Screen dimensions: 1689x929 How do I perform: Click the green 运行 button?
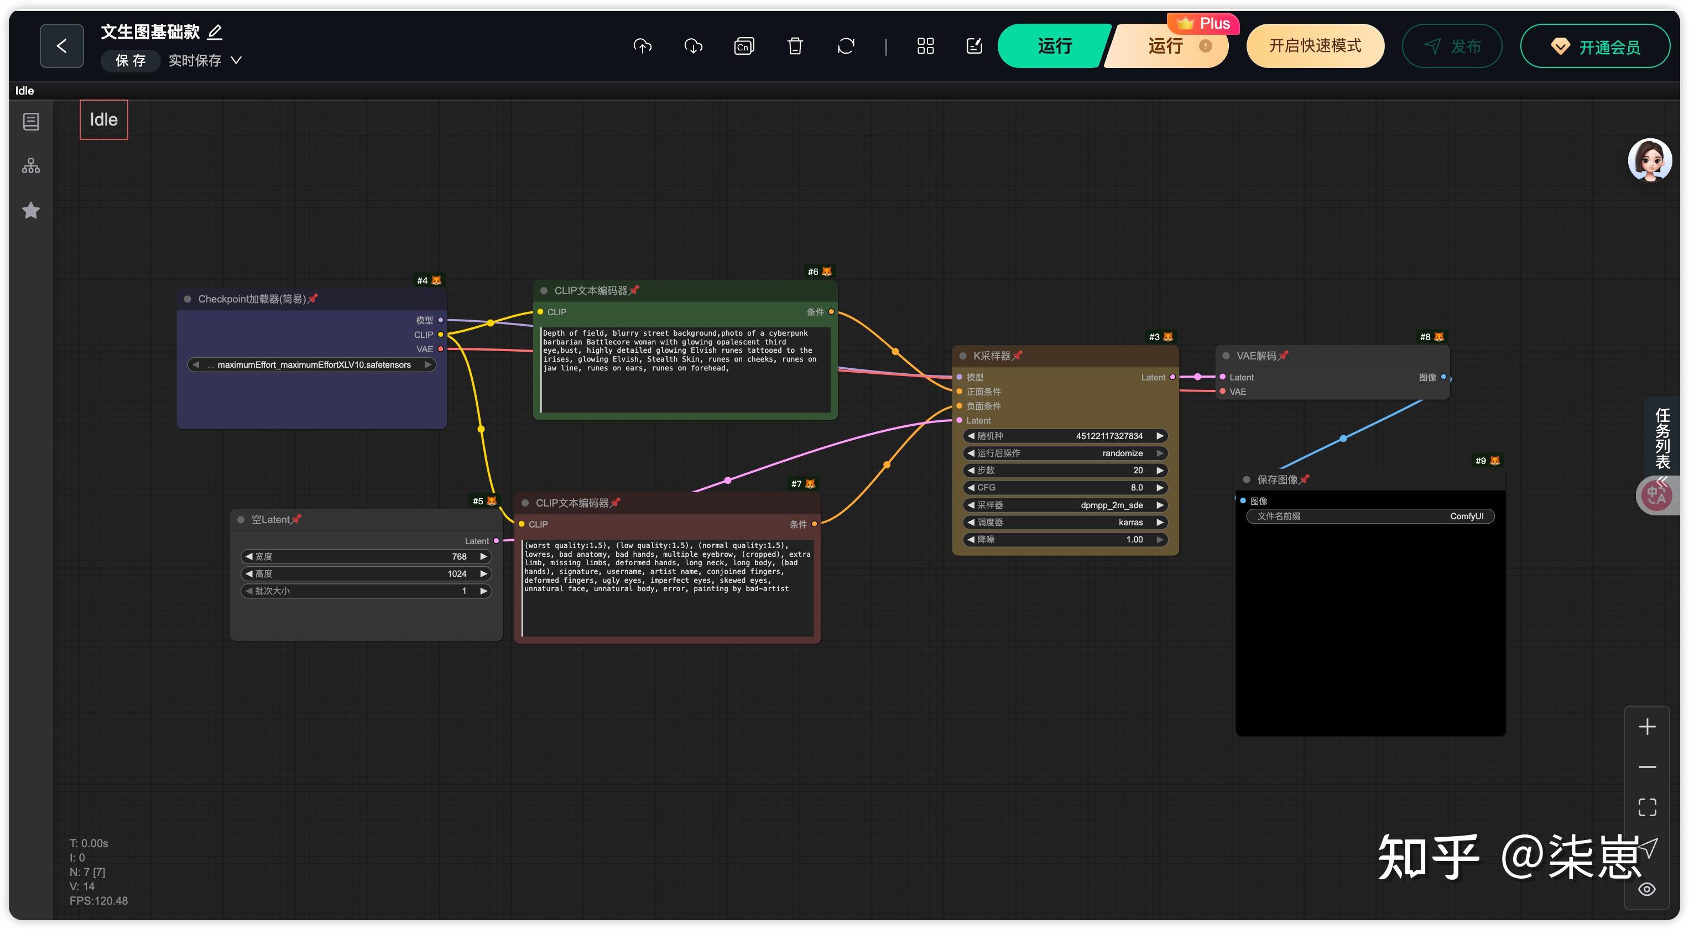tap(1054, 46)
